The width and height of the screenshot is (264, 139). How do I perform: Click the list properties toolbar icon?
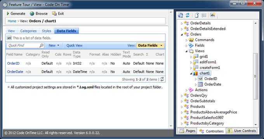(204, 15)
